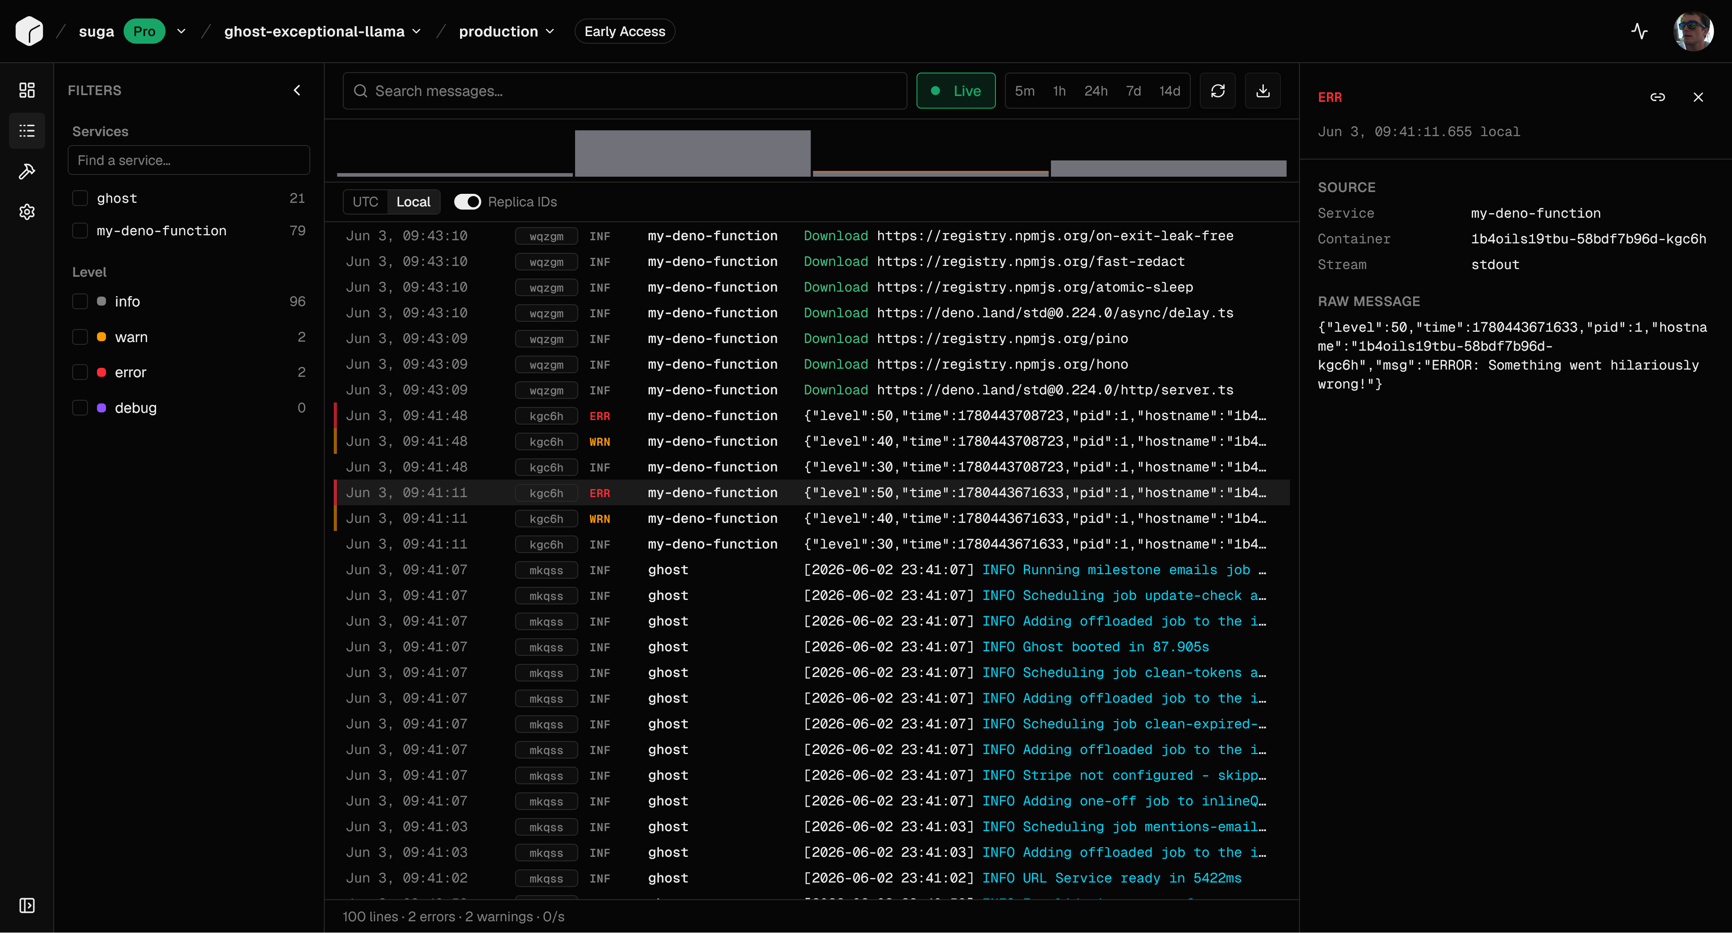
Task: Open the Running milestone emails job row
Action: coord(811,570)
